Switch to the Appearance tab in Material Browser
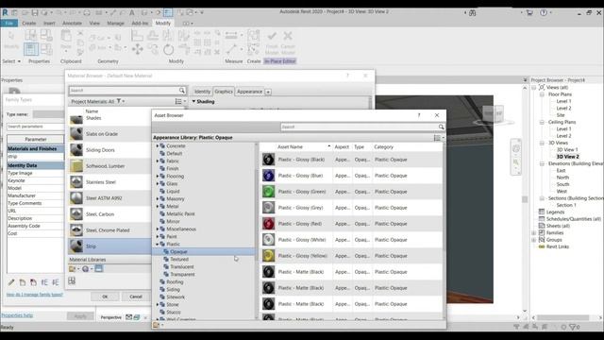This screenshot has height=340, width=604. click(x=249, y=92)
